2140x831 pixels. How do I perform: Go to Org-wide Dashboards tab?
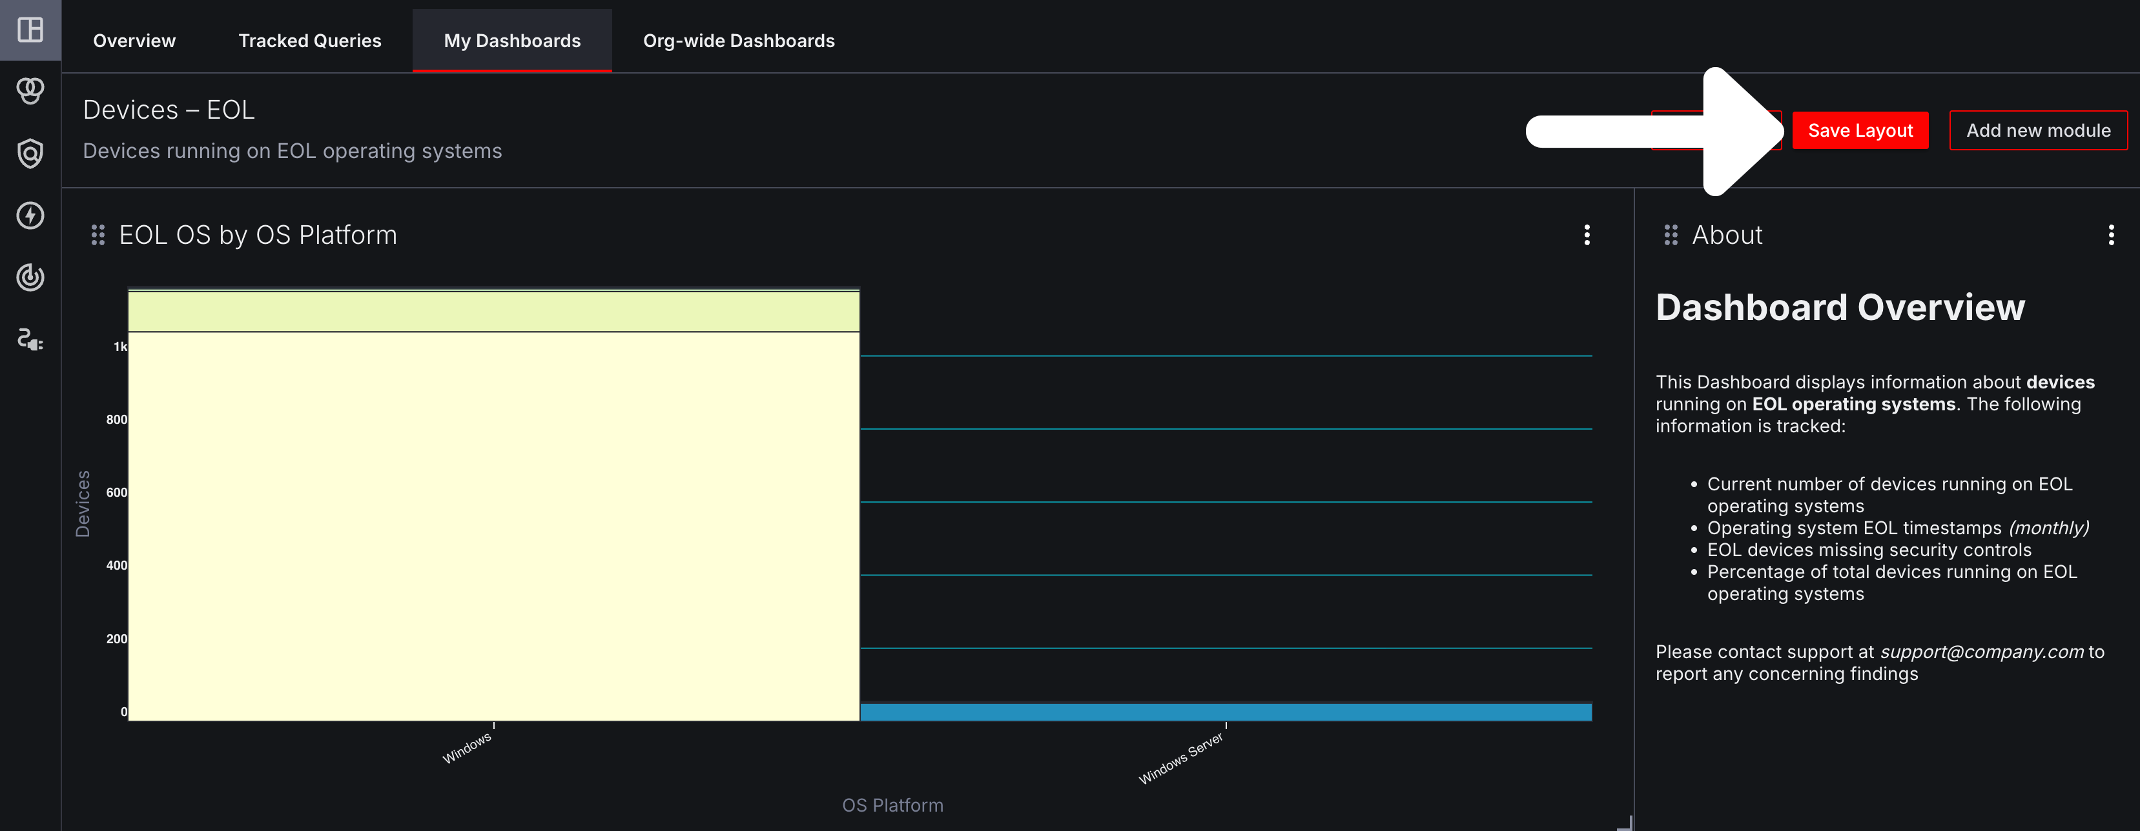click(x=739, y=41)
